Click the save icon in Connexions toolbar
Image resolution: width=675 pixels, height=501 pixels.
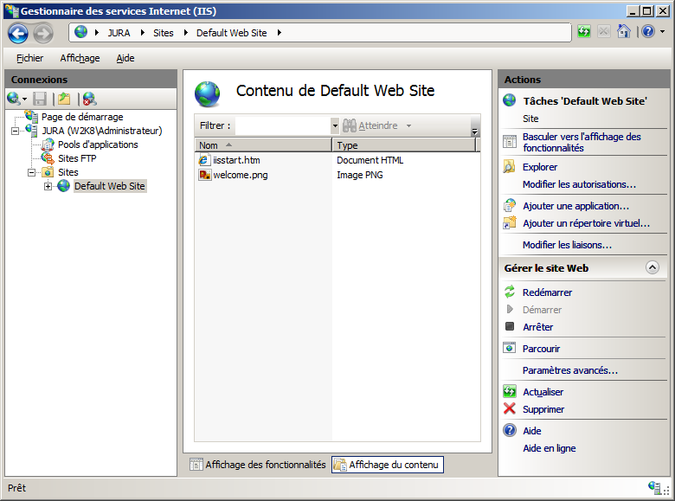40,99
